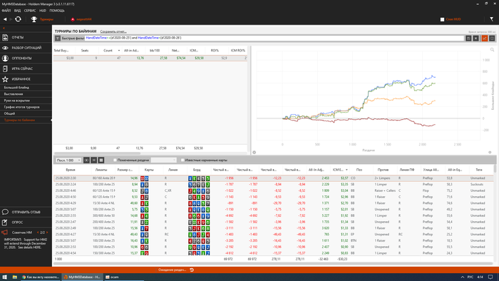499x281 pixels.
Task: Go to previous Советчик HM tip arrow
Action: click(38, 233)
